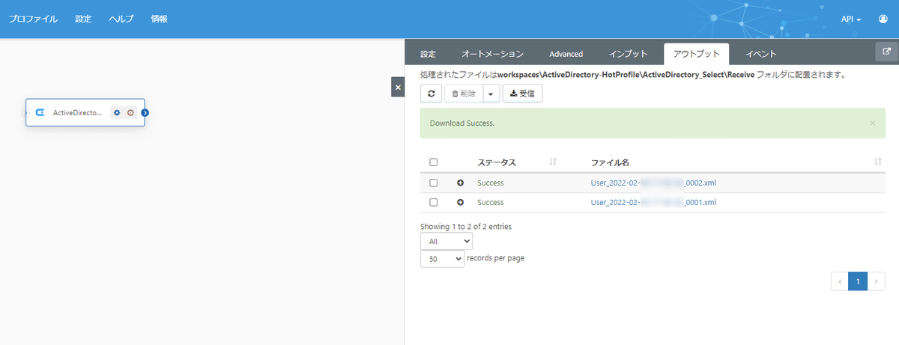This screenshot has height=345, width=899.
Task: Switch to the オートメーション tab
Action: (492, 54)
